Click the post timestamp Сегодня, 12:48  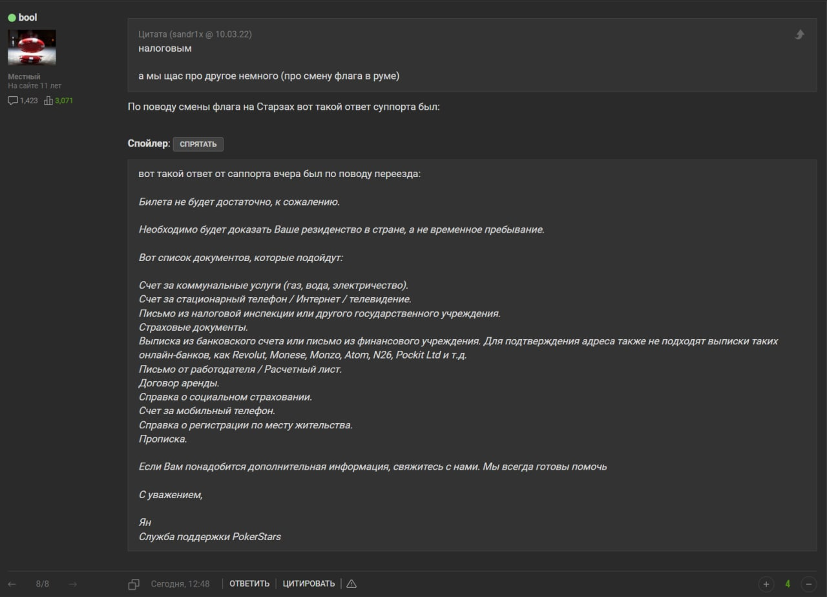(x=180, y=583)
